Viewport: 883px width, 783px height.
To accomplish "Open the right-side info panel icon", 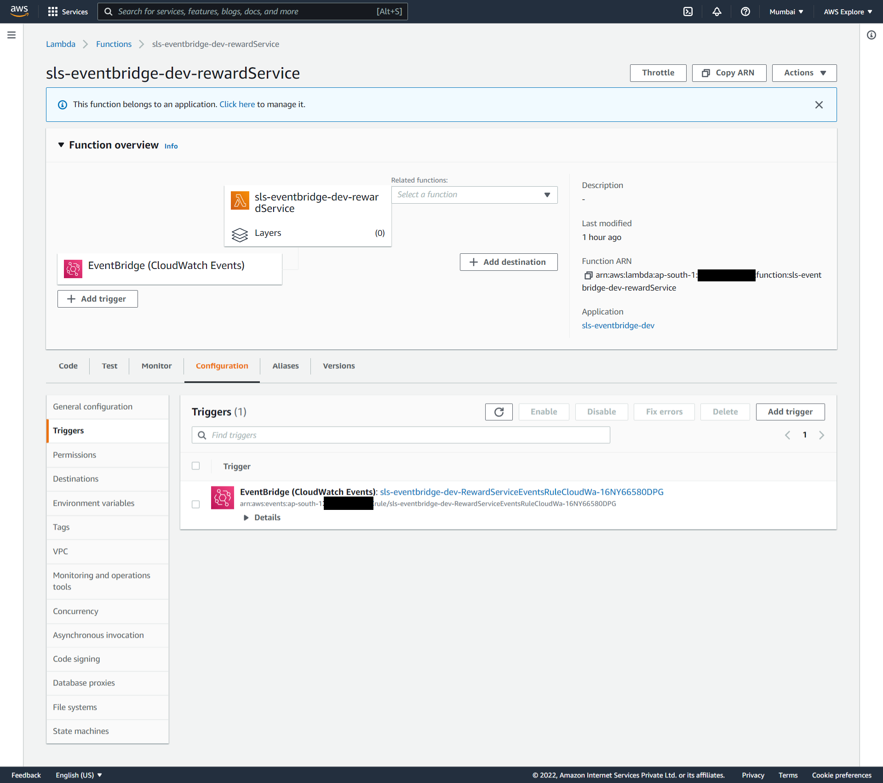I will click(872, 35).
